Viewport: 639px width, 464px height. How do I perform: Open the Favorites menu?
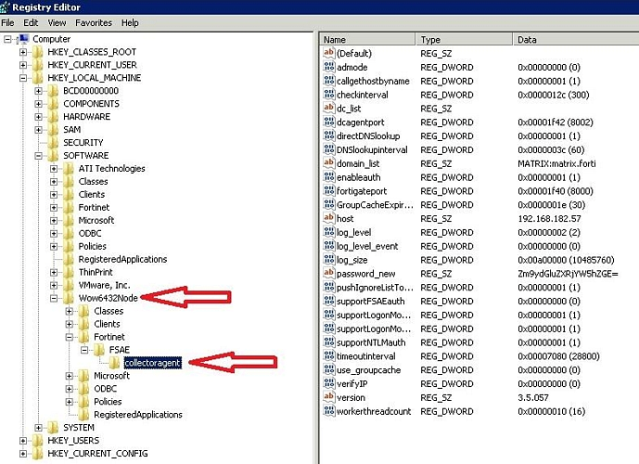coord(94,22)
